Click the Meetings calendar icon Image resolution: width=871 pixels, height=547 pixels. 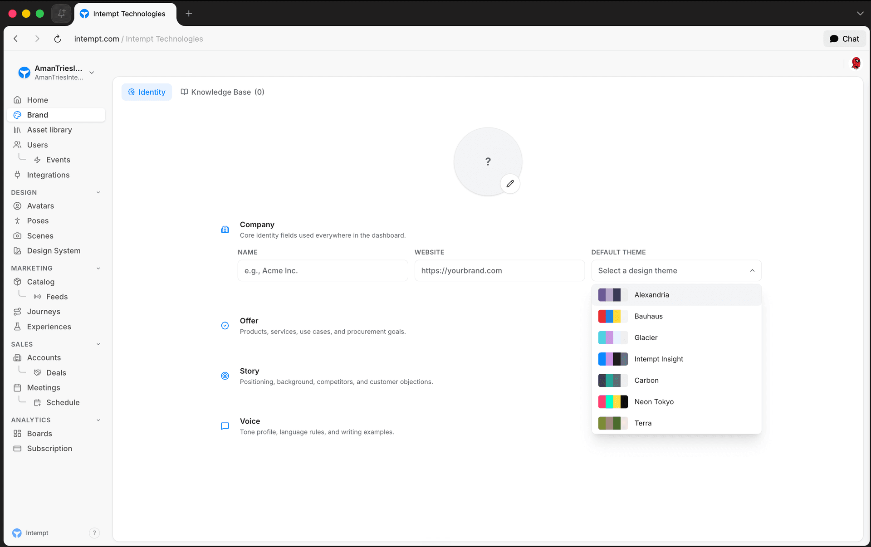(x=17, y=387)
